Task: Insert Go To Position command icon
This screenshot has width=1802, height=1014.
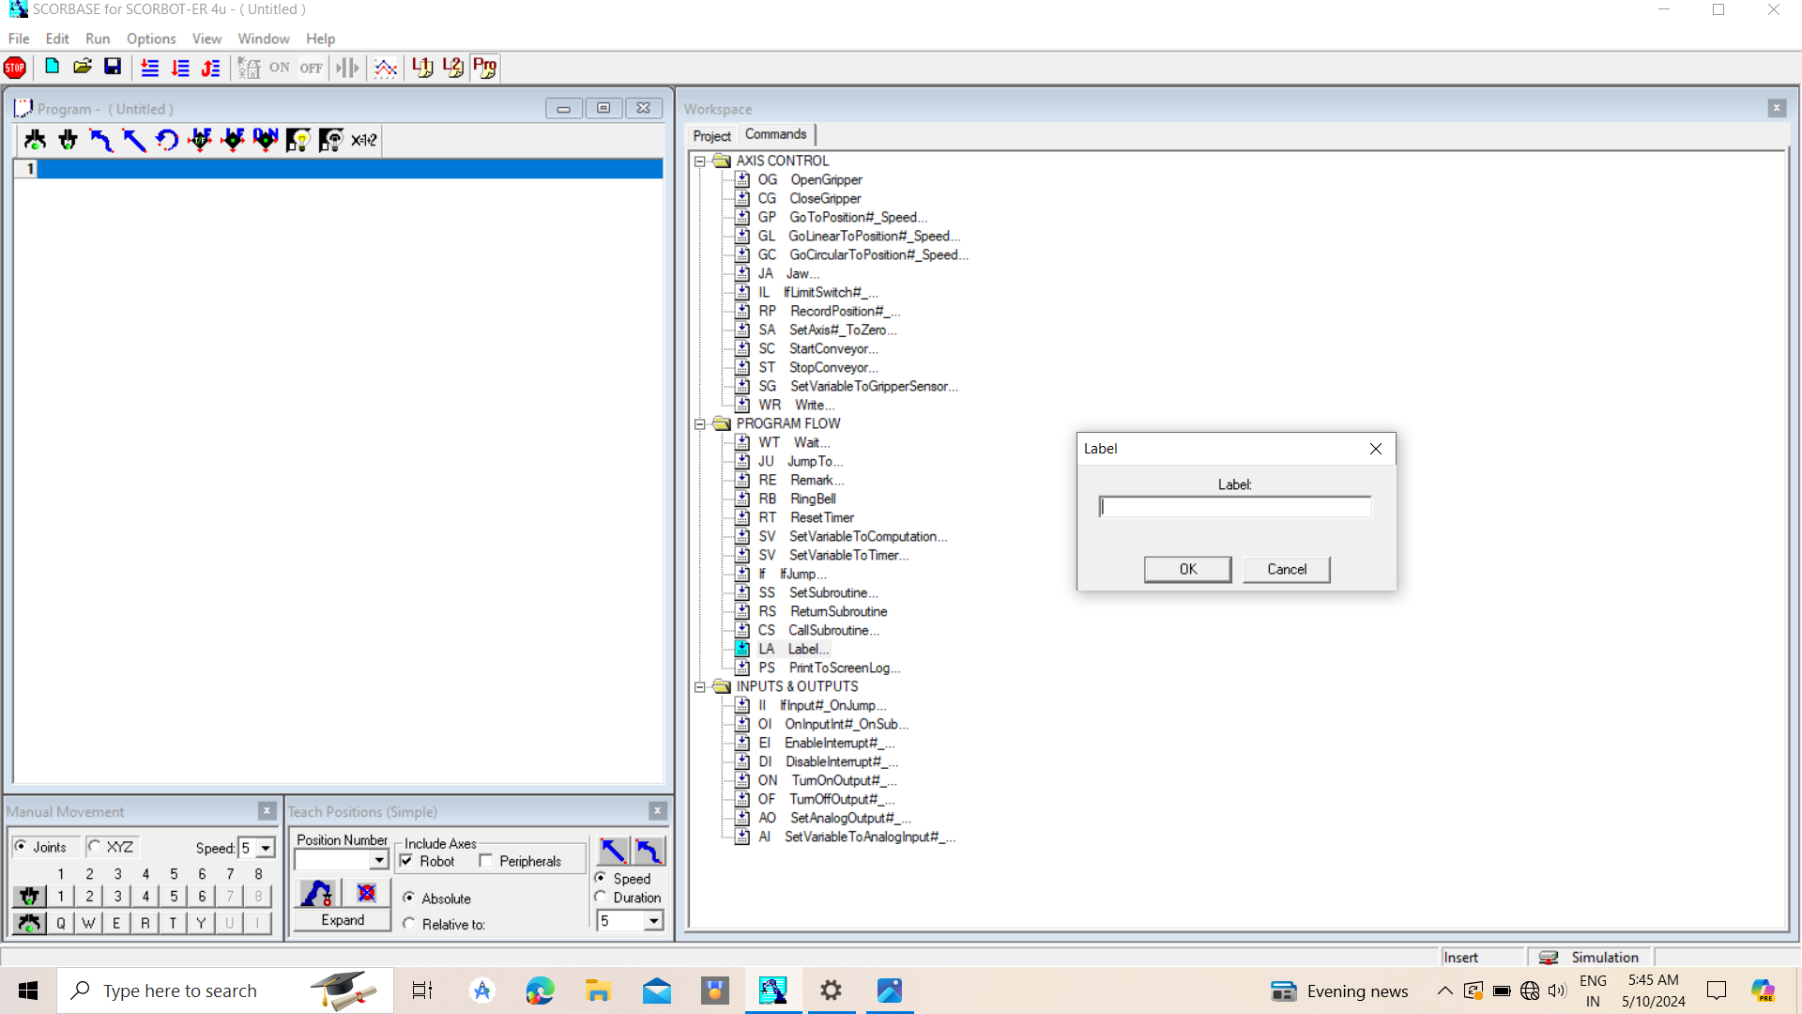Action: coord(101,140)
